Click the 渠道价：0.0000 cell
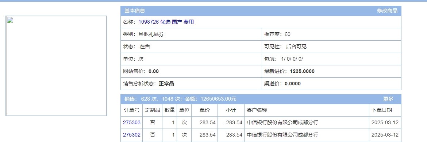Viewport: 427px width, 142px height. [331, 84]
